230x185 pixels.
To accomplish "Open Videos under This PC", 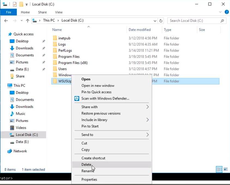I will [x=21, y=128].
